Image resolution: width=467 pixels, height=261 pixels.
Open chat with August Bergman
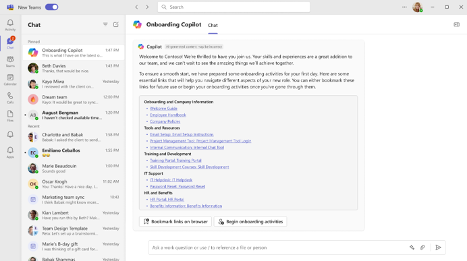coord(74,115)
